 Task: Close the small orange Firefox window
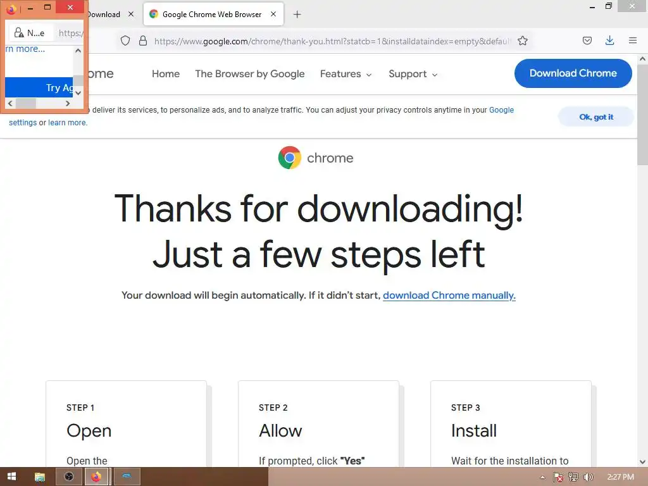[x=70, y=7]
